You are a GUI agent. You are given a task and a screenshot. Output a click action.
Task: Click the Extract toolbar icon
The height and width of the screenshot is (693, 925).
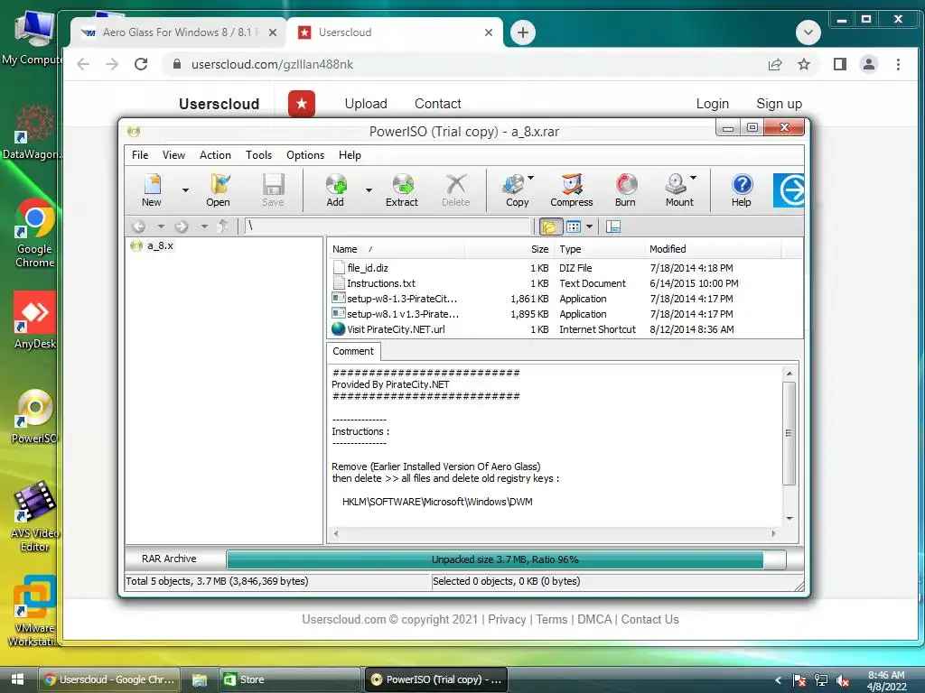[x=402, y=189]
